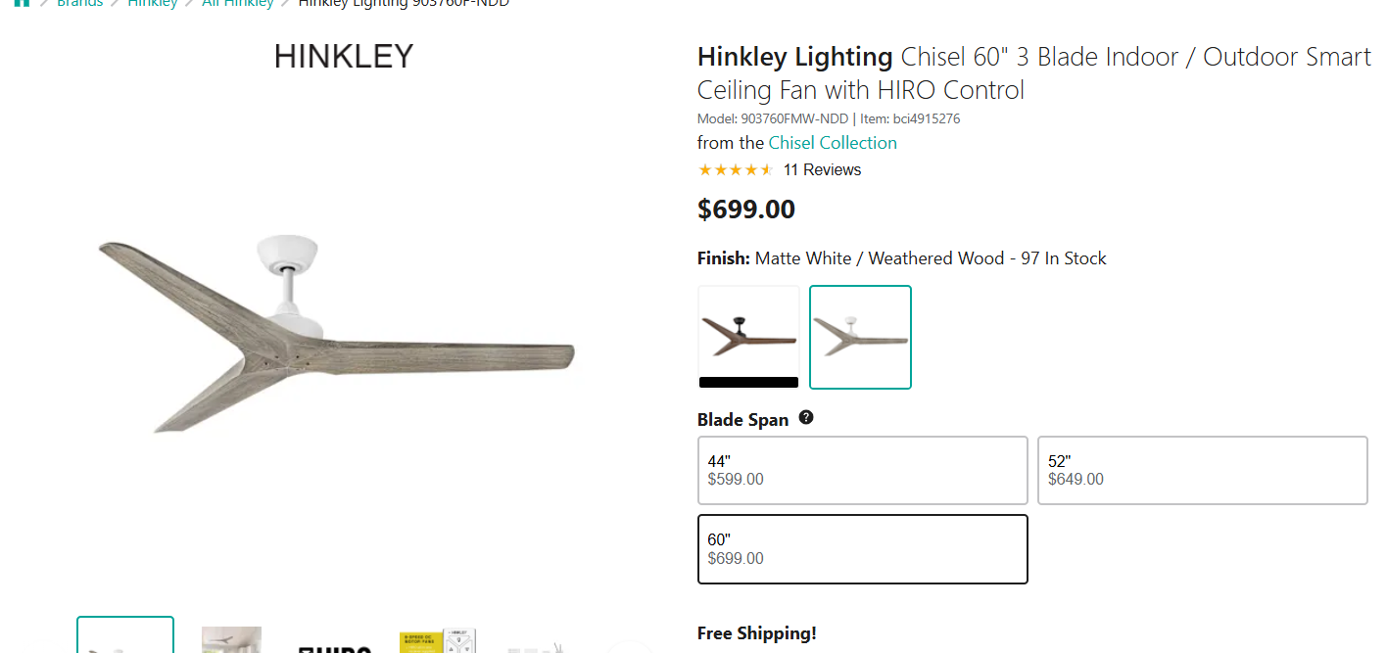
Task: Click the home breadcrumb icon
Action: click(x=22, y=3)
